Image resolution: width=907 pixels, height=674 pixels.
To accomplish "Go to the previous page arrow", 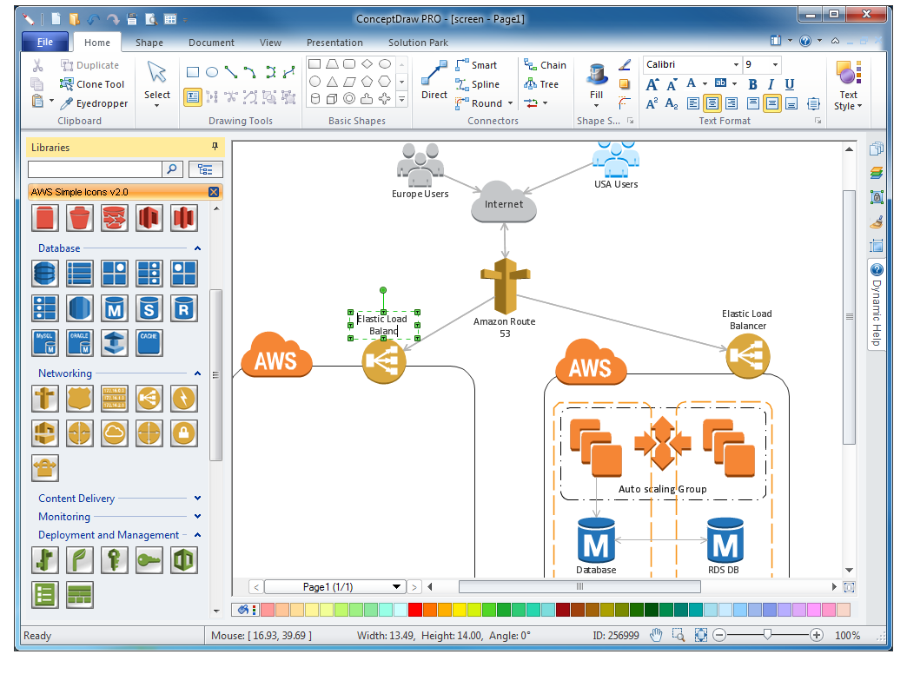I will [x=256, y=587].
